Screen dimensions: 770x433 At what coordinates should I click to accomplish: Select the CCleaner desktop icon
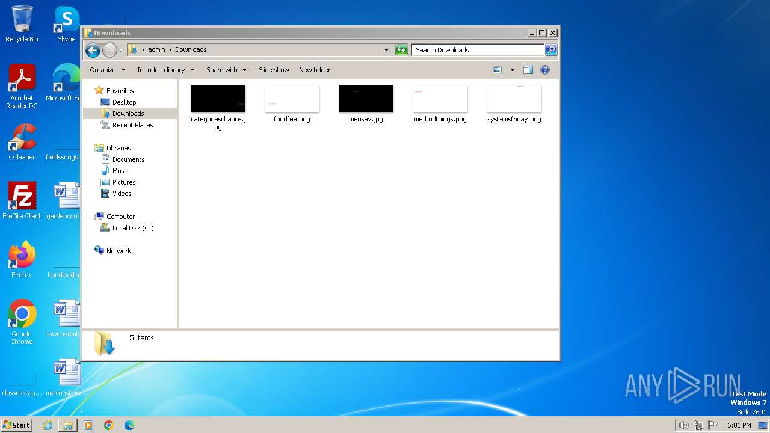click(x=22, y=141)
